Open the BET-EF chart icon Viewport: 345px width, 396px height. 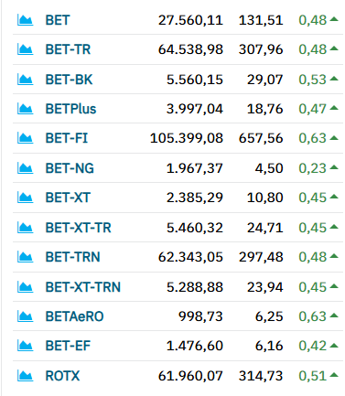pyautogui.click(x=25, y=346)
